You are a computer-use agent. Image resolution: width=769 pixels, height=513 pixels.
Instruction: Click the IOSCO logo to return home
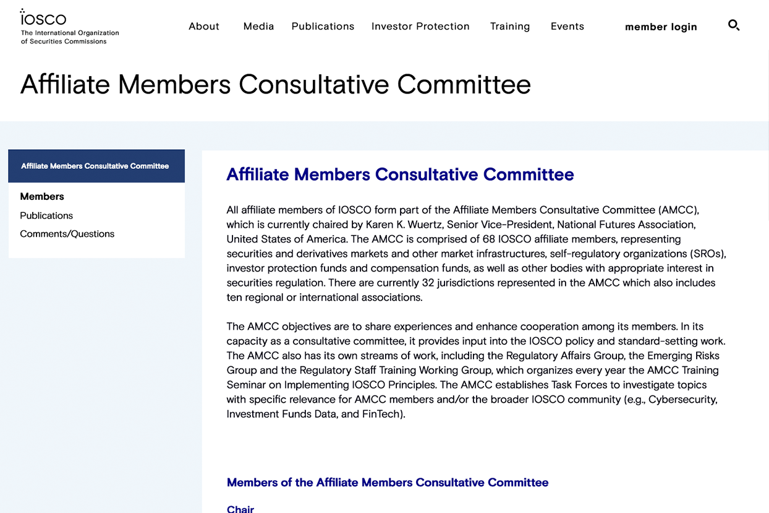click(42, 19)
